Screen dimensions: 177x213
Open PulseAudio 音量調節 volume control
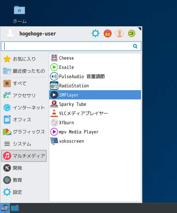point(95,76)
